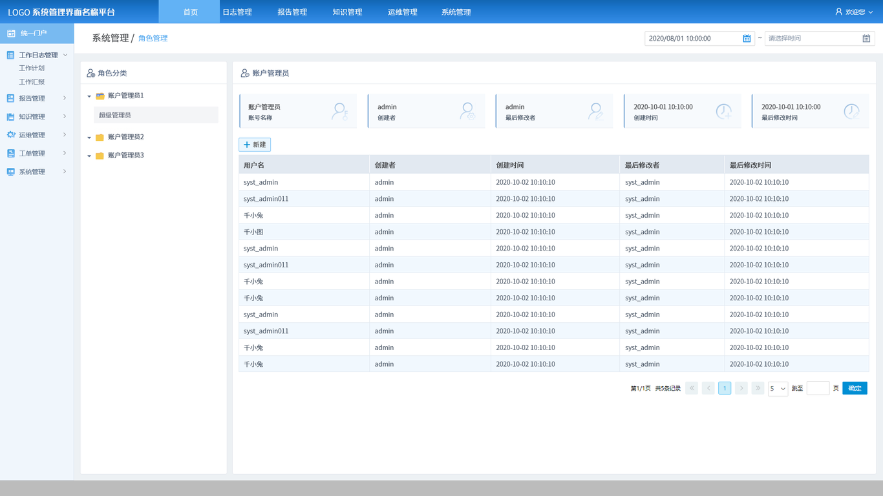Click the 账户管理员 panel header icon
The width and height of the screenshot is (883, 496).
click(245, 73)
